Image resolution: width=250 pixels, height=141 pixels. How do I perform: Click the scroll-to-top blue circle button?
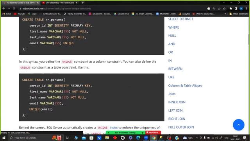[239, 125]
